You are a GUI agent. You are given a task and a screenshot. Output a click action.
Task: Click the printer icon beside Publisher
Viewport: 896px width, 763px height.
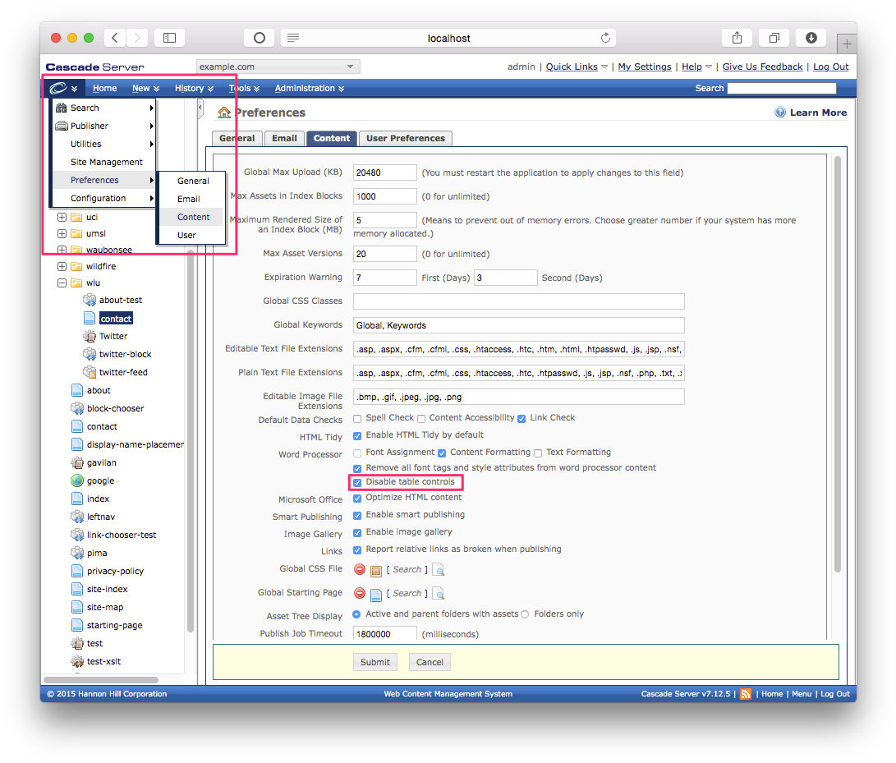[x=61, y=126]
